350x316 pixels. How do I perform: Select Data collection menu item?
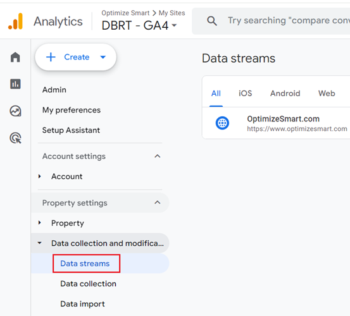click(88, 284)
